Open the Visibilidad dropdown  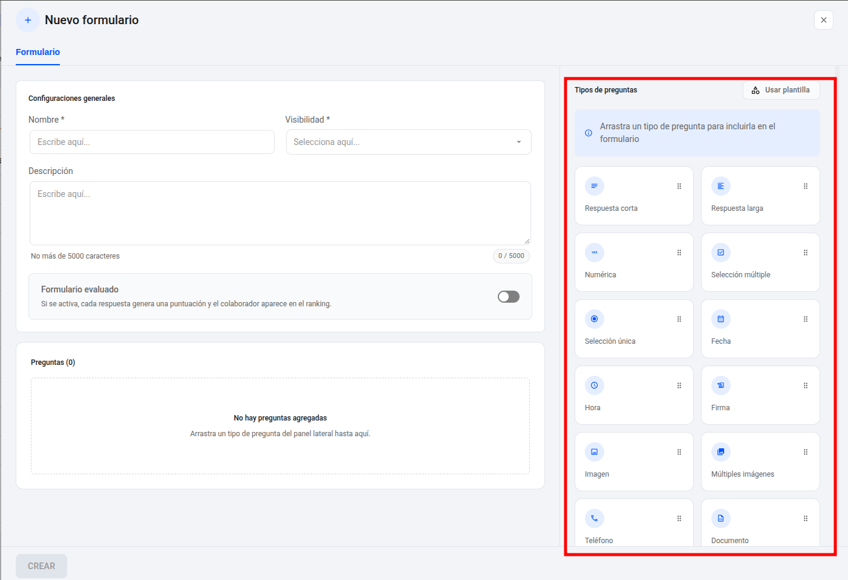pos(409,142)
